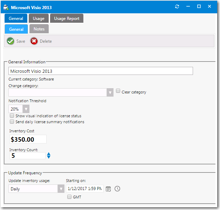Image resolution: width=220 pixels, height=210 pixels.
Task: Switch to the Usage tab
Action: (x=39, y=19)
